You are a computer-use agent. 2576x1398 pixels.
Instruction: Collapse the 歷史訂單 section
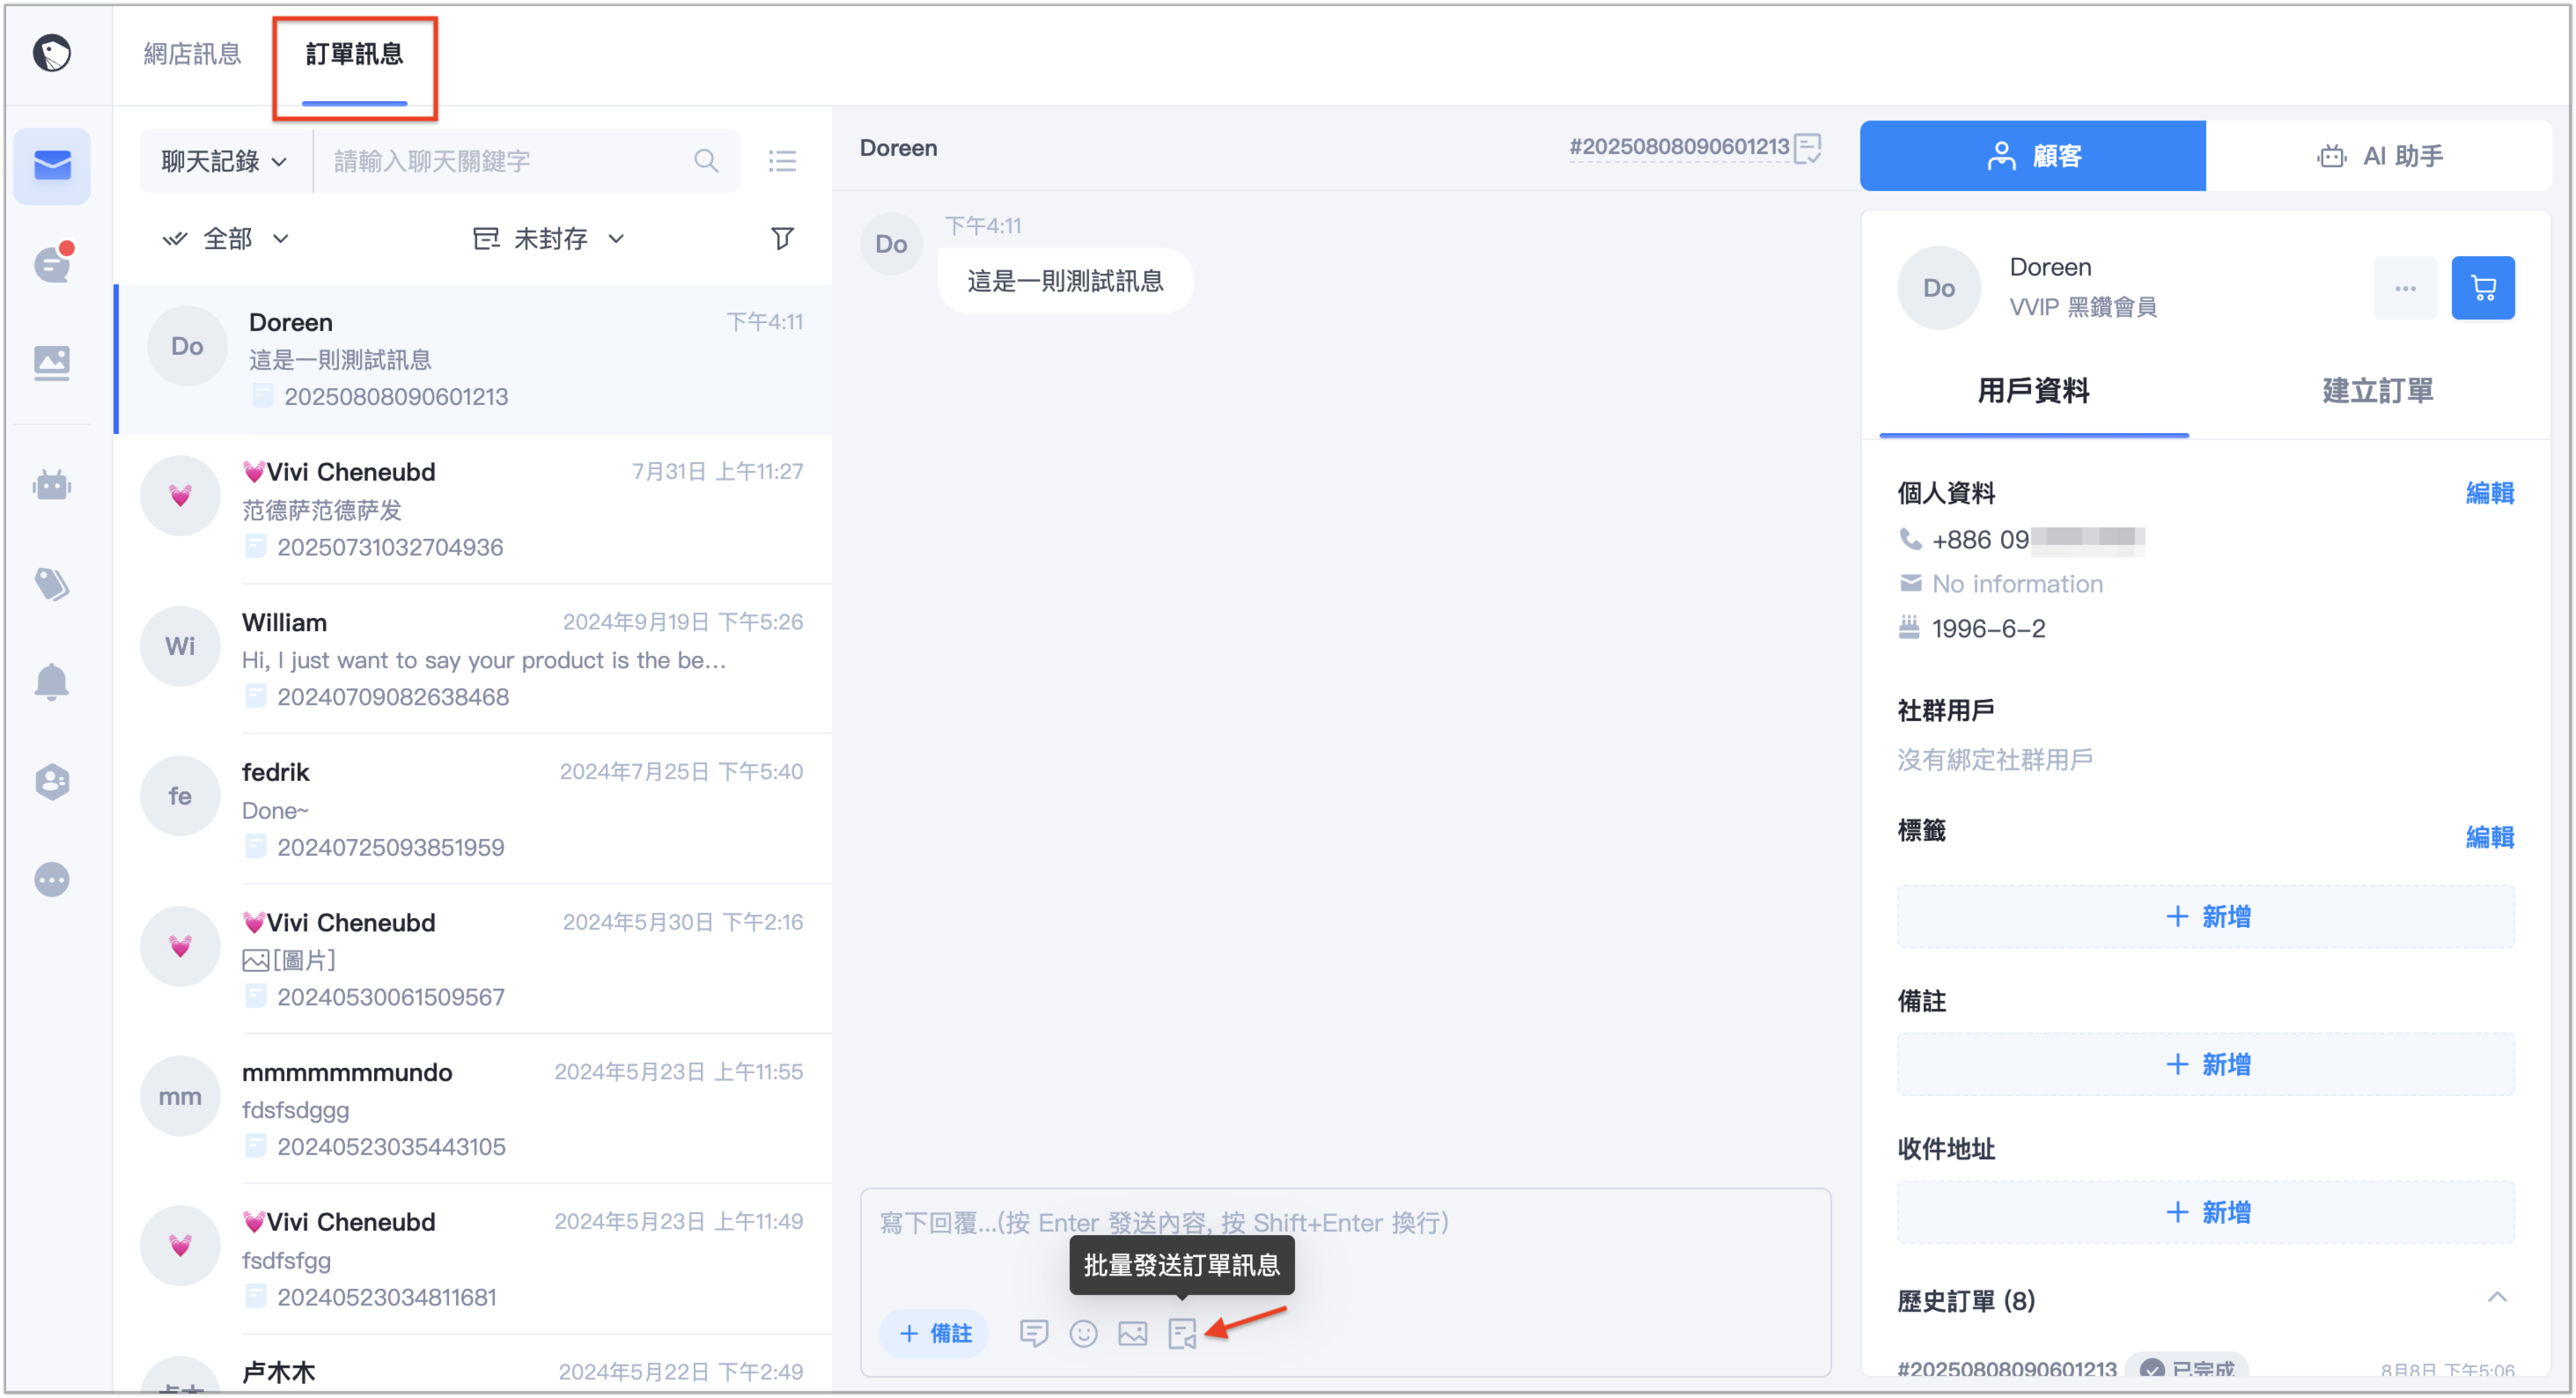click(x=2497, y=1297)
